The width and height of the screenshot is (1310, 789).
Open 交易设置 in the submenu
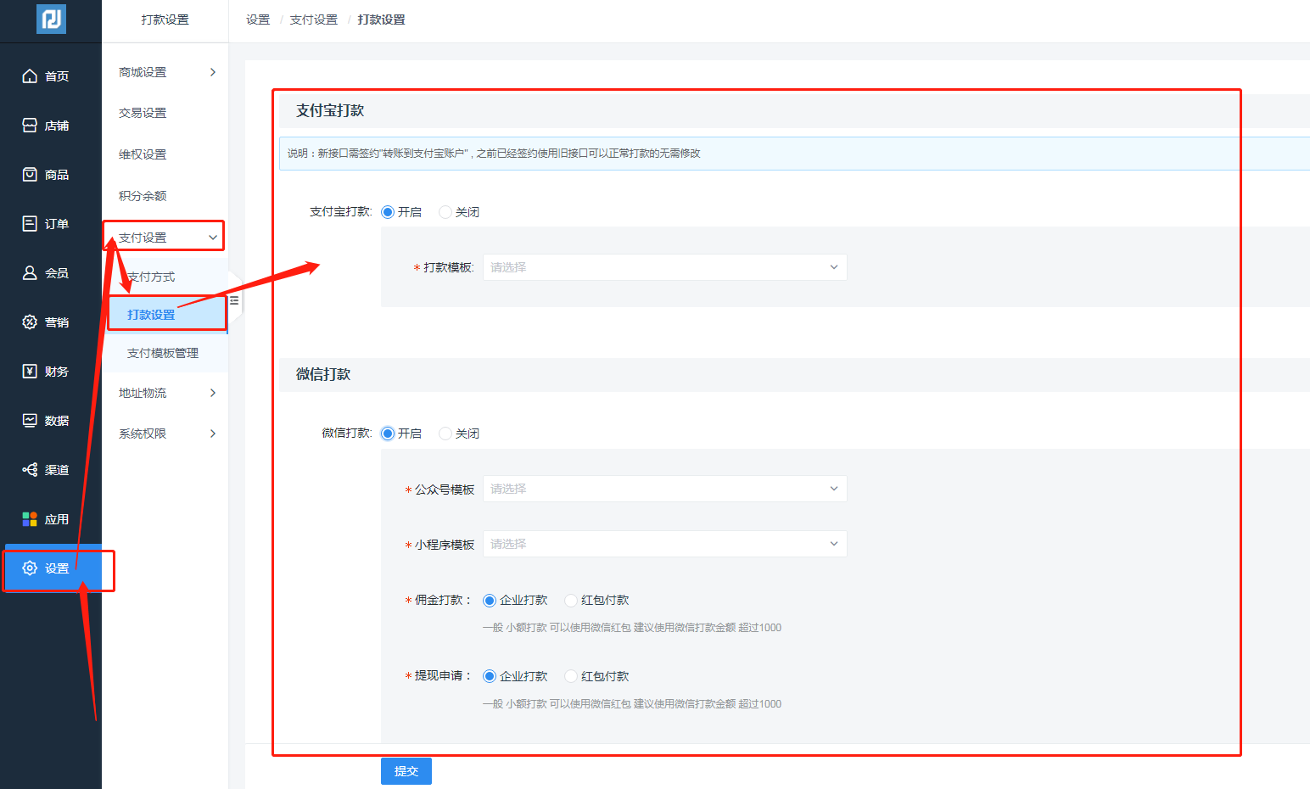tap(143, 113)
